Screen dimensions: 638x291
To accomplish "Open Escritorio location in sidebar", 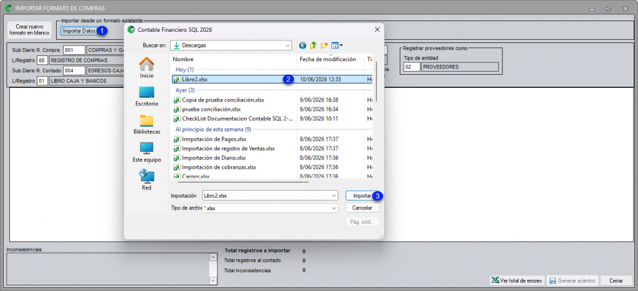I will click(146, 97).
